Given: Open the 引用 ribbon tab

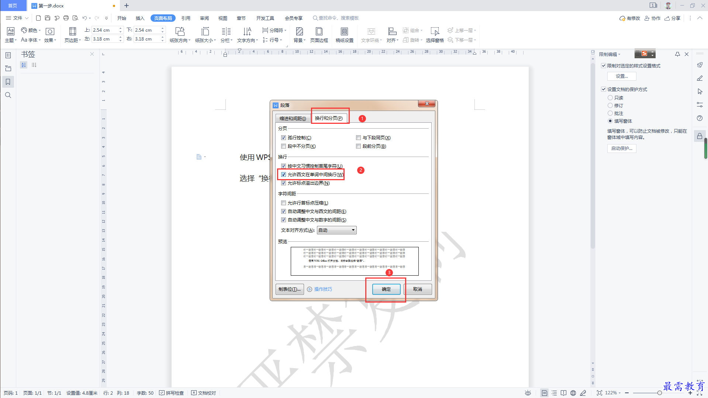Looking at the screenshot, I should point(186,18).
